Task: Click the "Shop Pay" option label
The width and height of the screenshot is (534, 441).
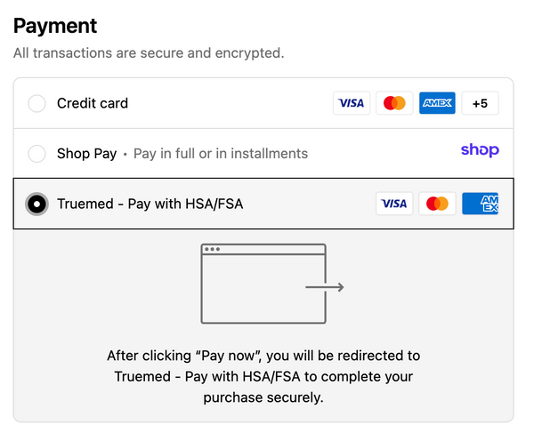Action: (x=86, y=153)
